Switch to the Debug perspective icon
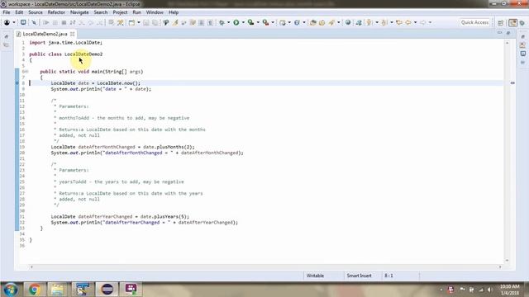This screenshot has width=529, height=297. [x=522, y=22]
